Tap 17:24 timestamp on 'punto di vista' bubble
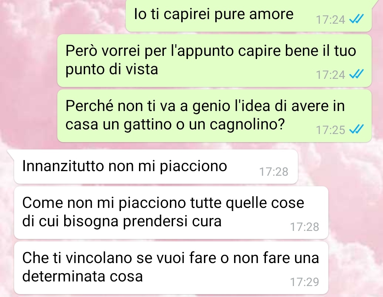383x297 pixels. click(x=331, y=75)
